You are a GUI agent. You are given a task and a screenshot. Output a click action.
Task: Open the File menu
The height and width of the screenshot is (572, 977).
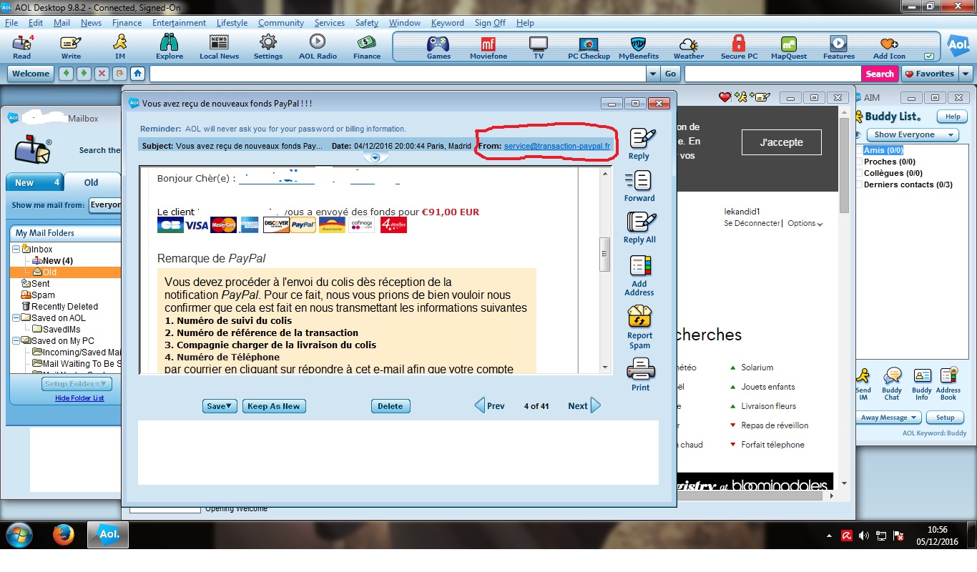coord(11,23)
